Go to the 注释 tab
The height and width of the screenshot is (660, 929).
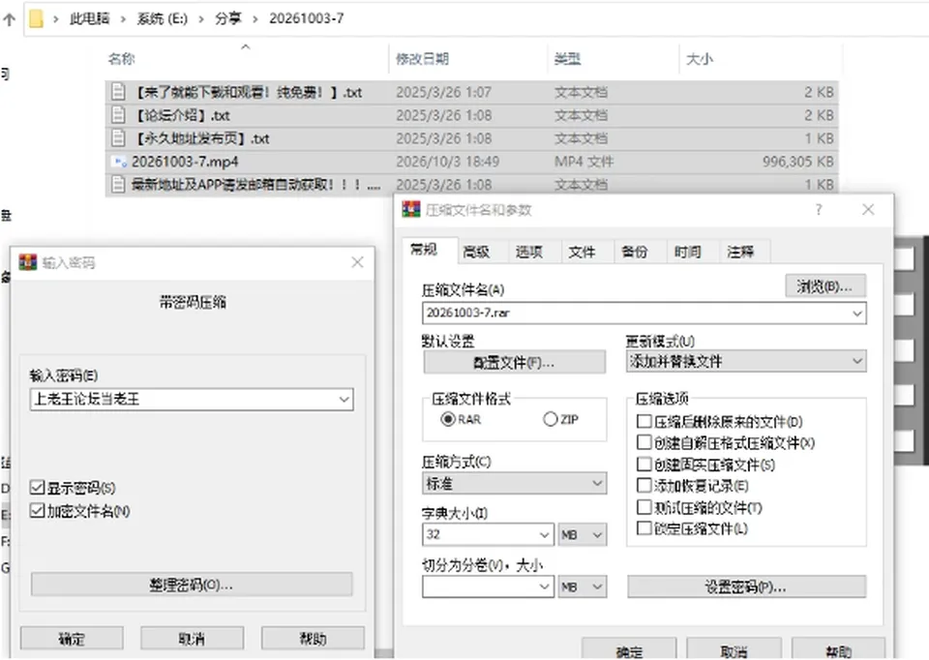(x=740, y=253)
